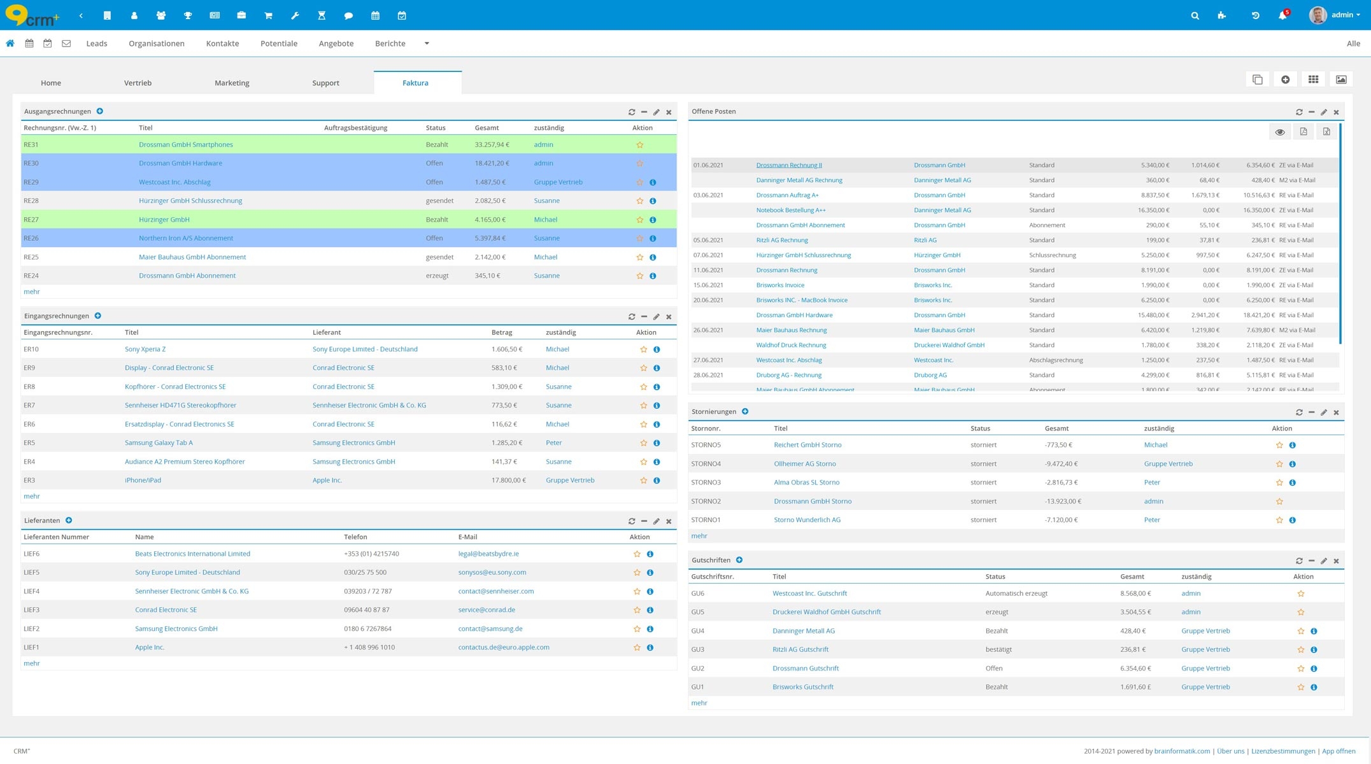
Task: Open the Hürzinger GmbH Schlussrechnung invoice link
Action: point(190,201)
